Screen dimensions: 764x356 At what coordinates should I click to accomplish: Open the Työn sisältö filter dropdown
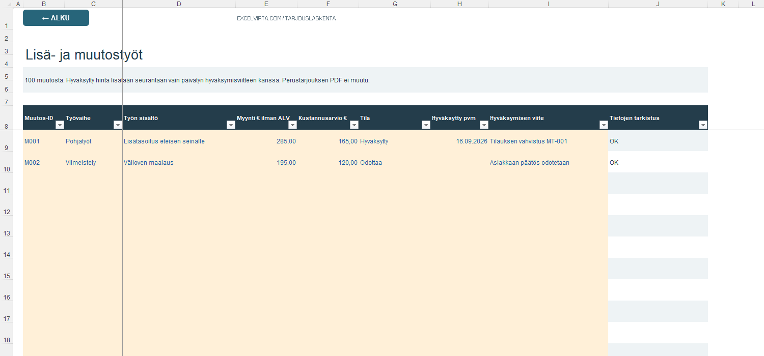click(231, 125)
